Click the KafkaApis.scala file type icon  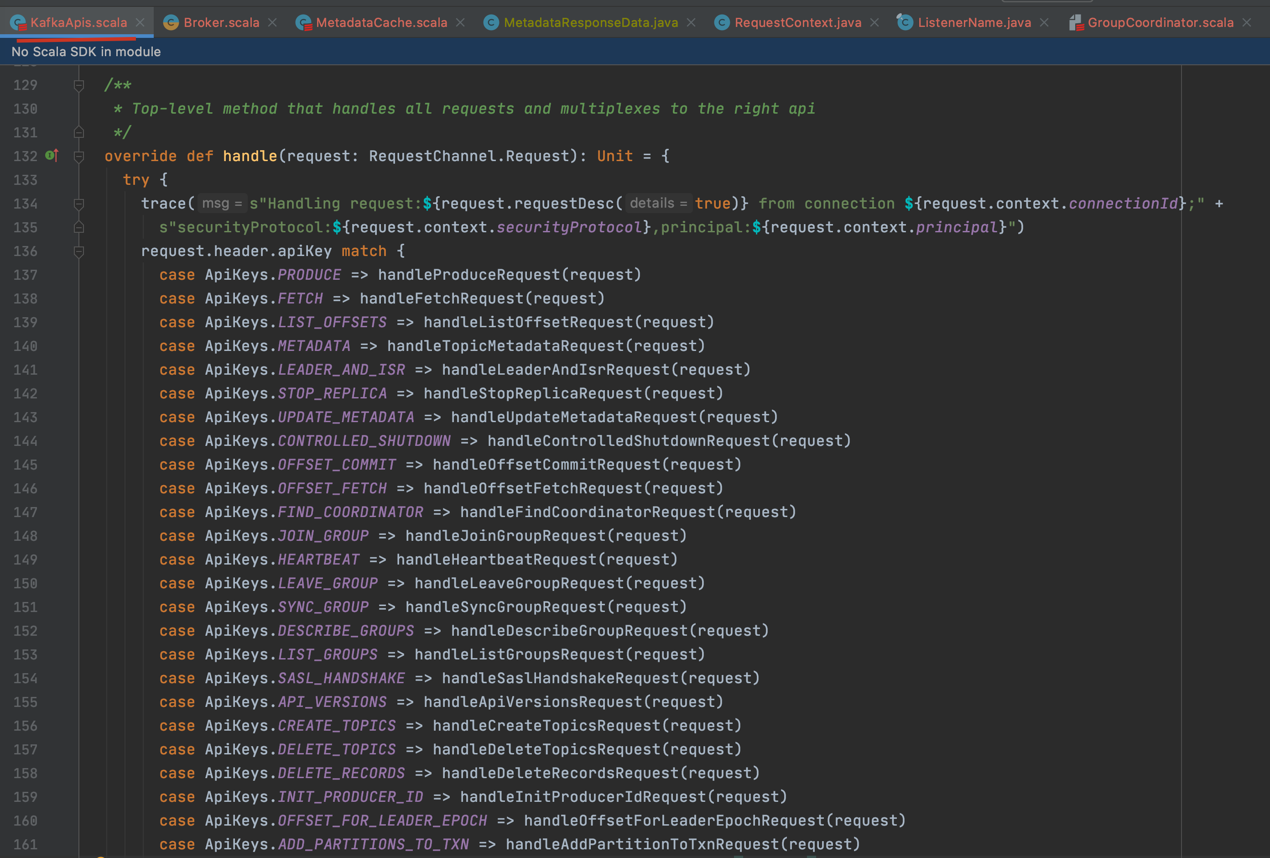(18, 22)
